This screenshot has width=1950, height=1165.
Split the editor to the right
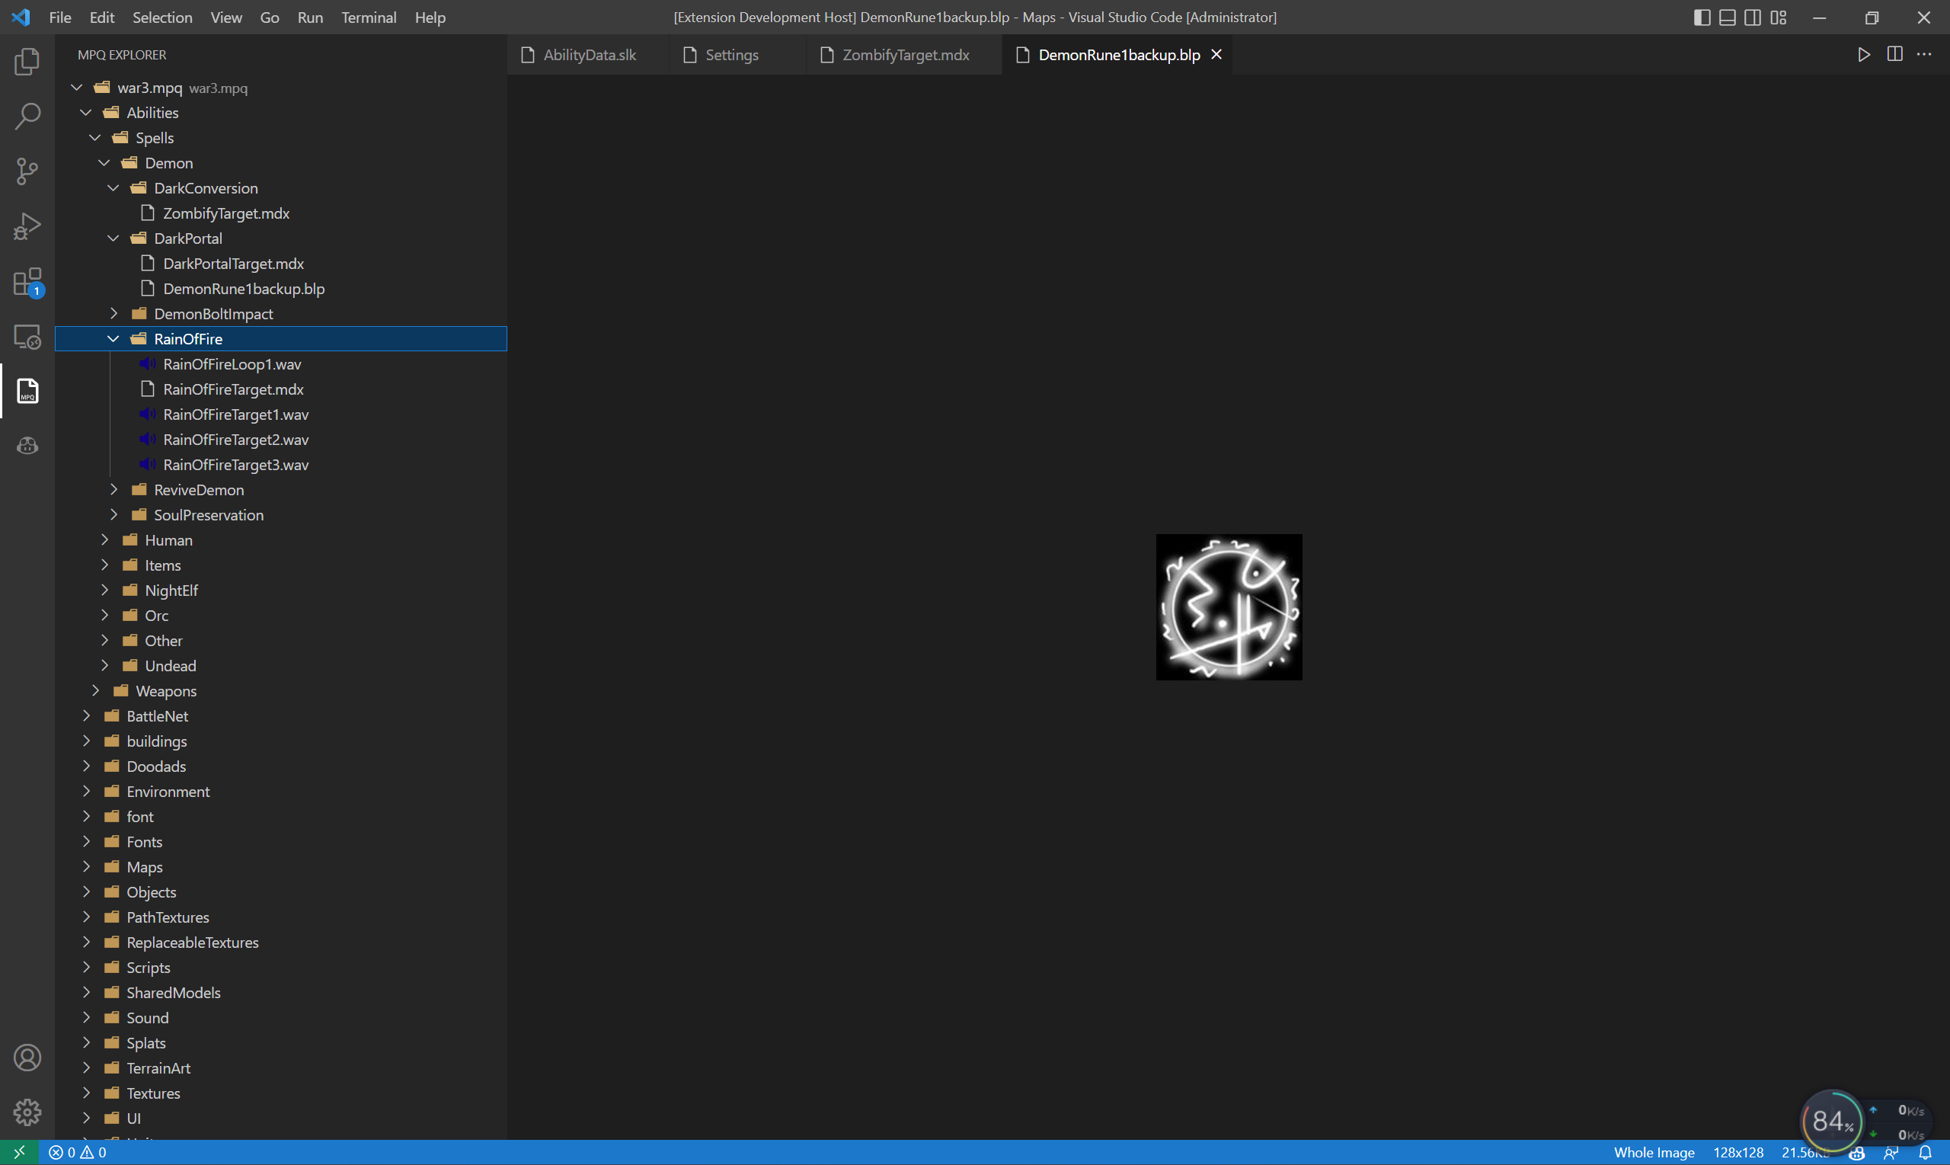[1894, 54]
